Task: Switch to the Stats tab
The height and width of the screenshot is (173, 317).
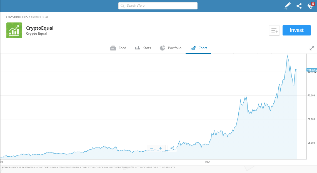Action: 143,48
